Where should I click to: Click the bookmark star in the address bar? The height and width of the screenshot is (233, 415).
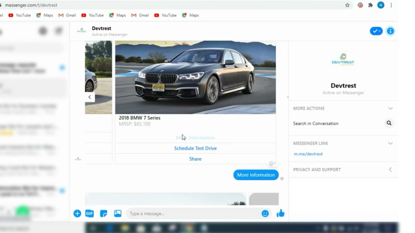pos(347,5)
